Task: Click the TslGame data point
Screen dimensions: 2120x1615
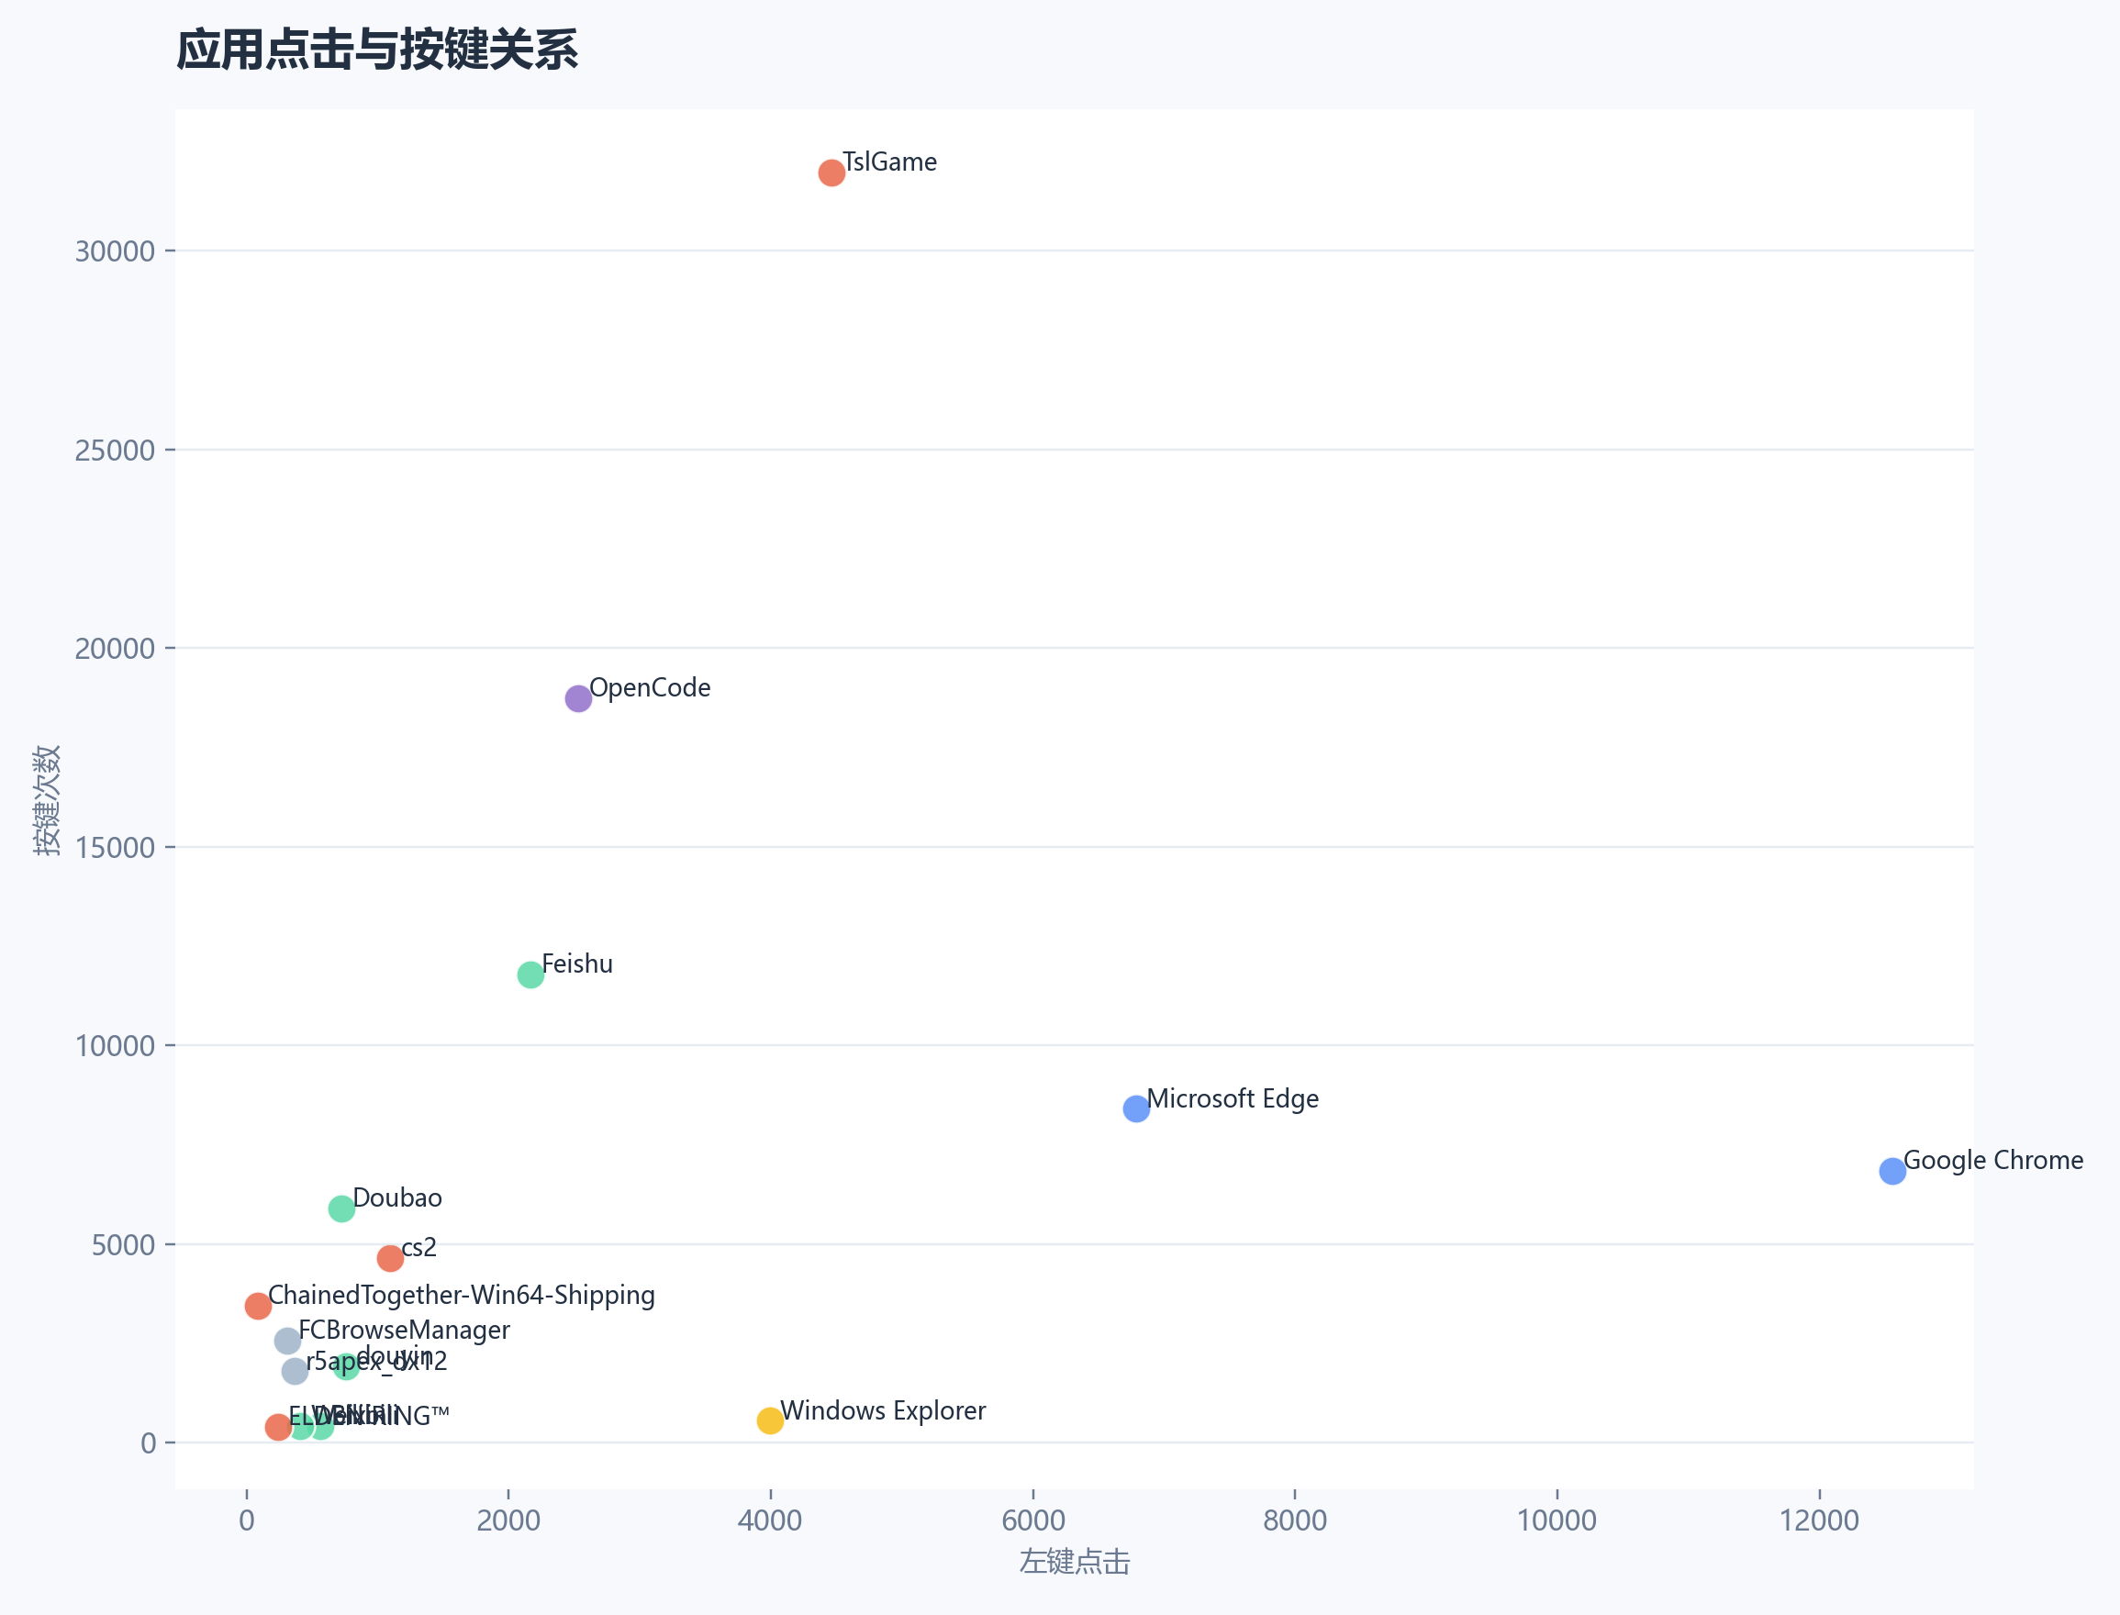Action: point(831,173)
